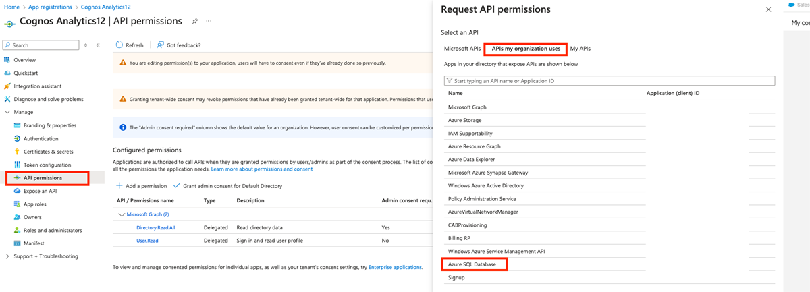Open User.Read permission
This screenshot has height=292, width=810.
(x=147, y=241)
